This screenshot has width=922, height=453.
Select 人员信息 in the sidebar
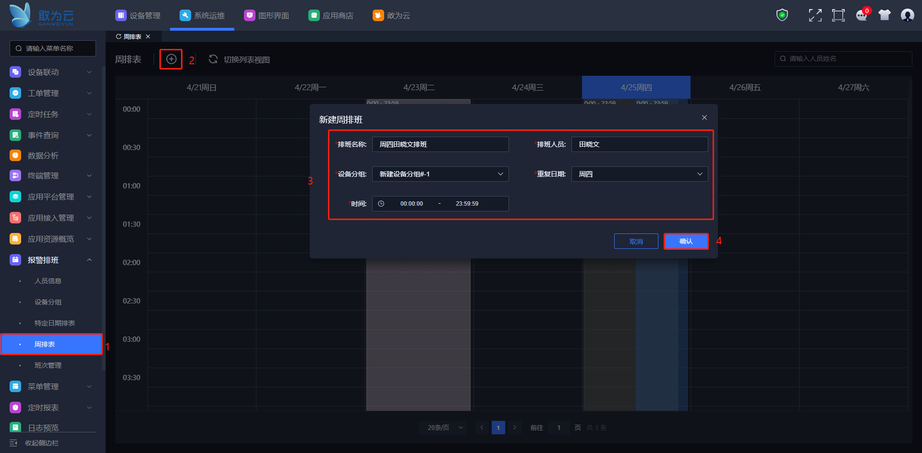48,281
